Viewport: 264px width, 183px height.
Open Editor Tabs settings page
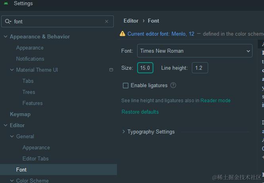point(36,158)
